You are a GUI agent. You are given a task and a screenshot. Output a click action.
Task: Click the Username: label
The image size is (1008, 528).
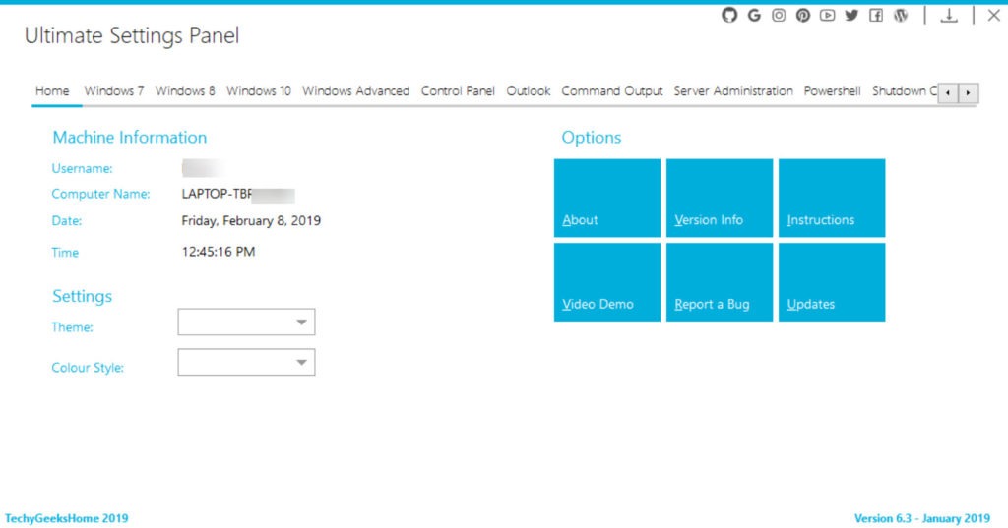point(83,169)
